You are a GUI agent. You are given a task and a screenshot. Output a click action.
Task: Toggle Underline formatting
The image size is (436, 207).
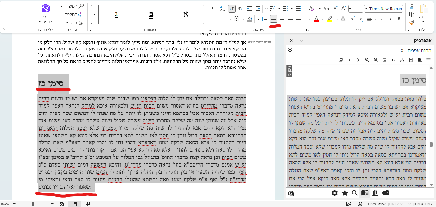(382, 19)
